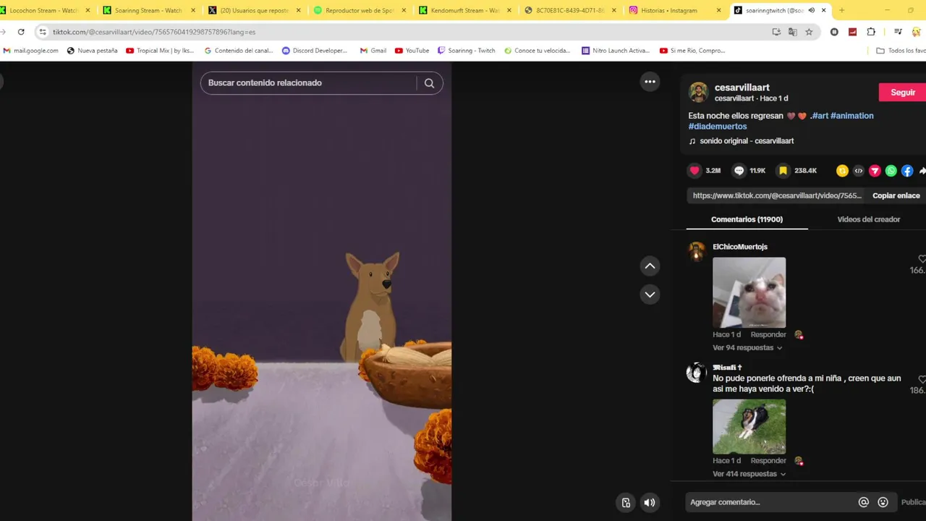Open Soarinng - Twitch bookmark
Screen dimensions: 926x521
pyautogui.click(x=466, y=51)
